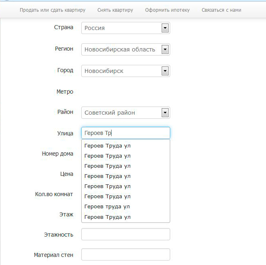Expand the Регион dropdown arrow
Viewport: 266px width, 265px height.
(x=165, y=49)
